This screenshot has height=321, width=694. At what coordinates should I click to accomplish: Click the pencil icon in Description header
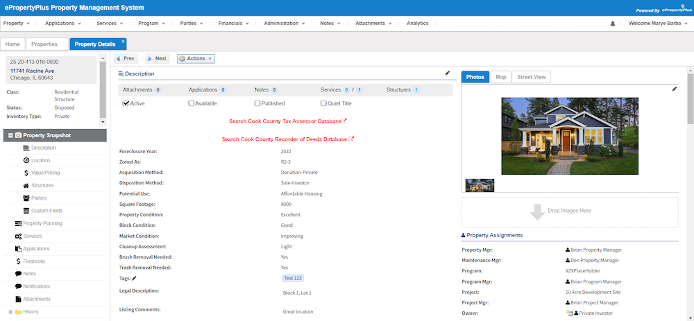coord(448,73)
